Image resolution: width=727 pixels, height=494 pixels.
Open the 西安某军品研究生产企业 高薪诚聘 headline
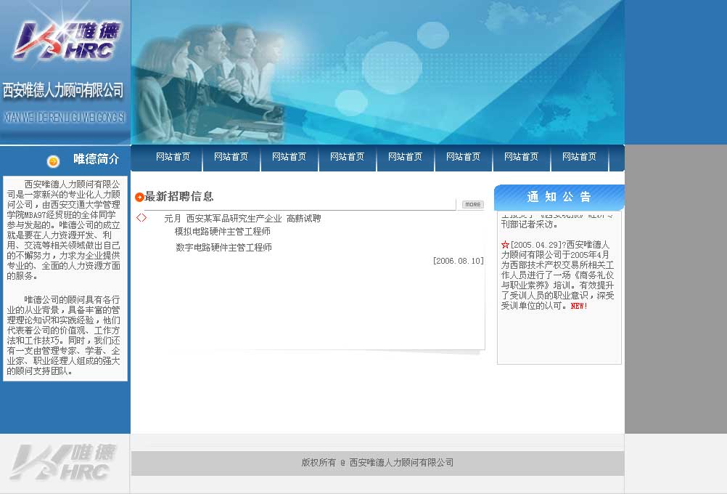pyautogui.click(x=242, y=219)
